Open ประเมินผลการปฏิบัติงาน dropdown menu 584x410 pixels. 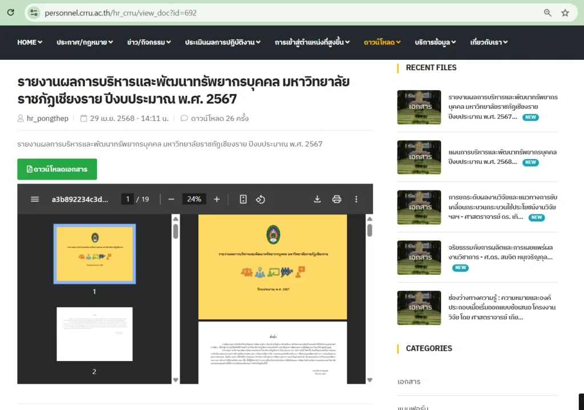pyautogui.click(x=223, y=42)
